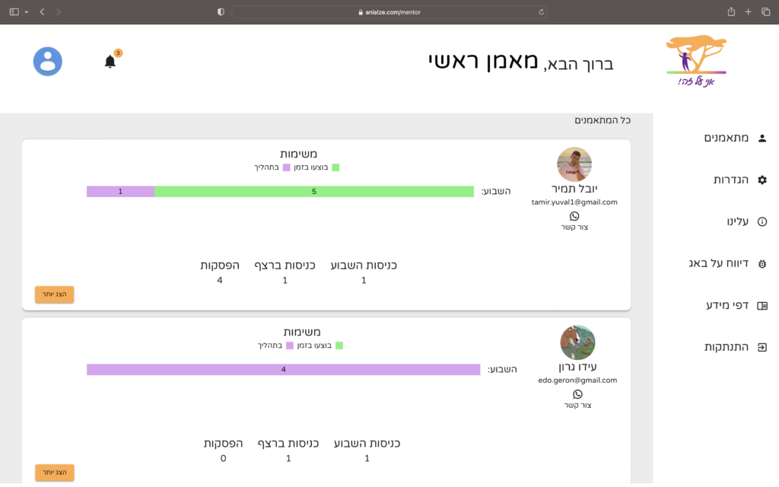Open the דפי מידע sidebar menu item

tap(735, 305)
